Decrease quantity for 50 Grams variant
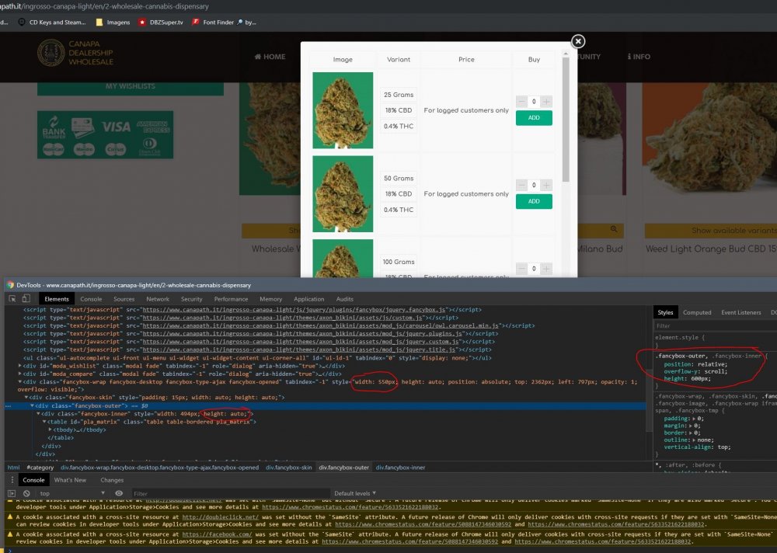The height and width of the screenshot is (553, 777). pyautogui.click(x=521, y=185)
